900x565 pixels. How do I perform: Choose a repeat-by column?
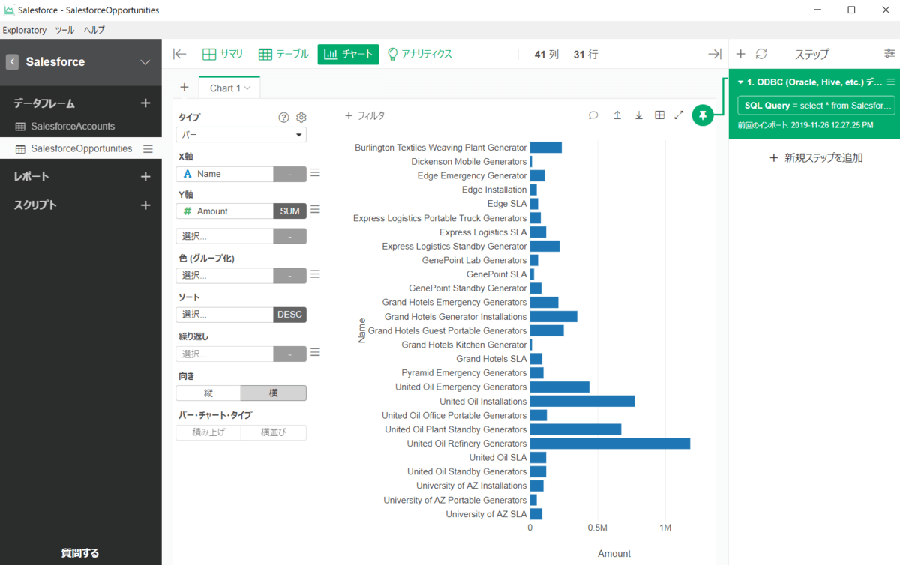(224, 354)
